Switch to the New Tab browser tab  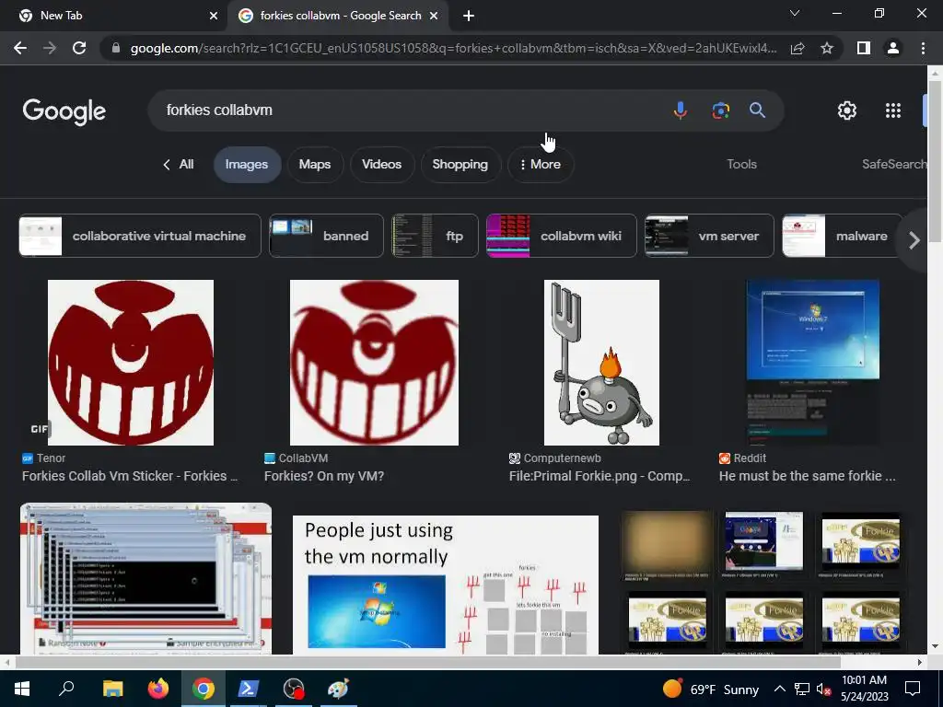[114, 16]
